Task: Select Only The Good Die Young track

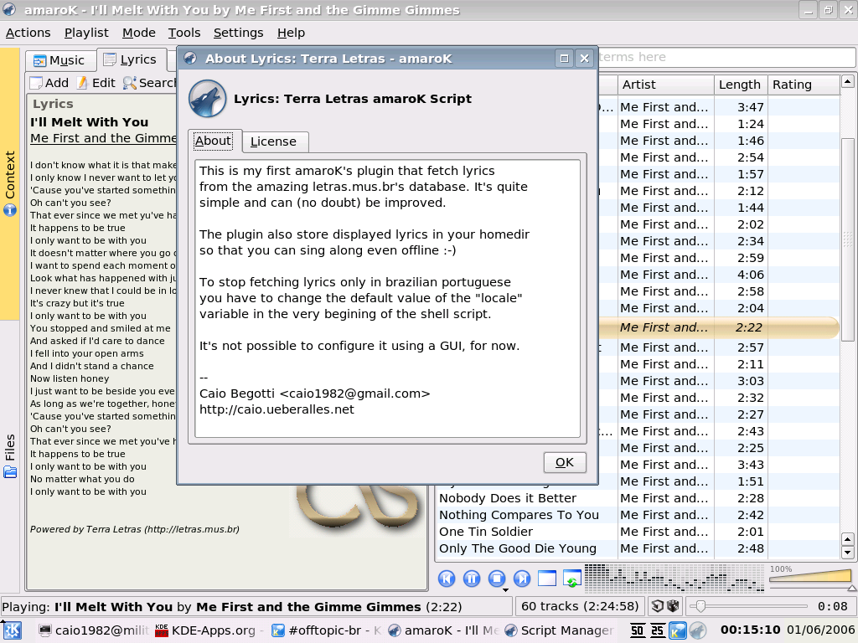Action: tap(518, 548)
